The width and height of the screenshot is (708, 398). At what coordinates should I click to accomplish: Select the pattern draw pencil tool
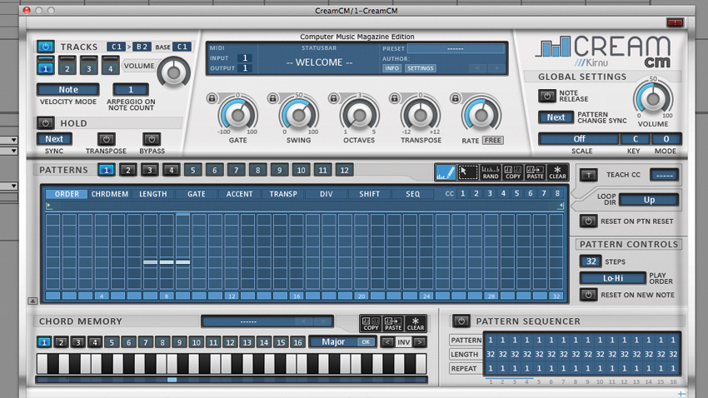pyautogui.click(x=446, y=172)
